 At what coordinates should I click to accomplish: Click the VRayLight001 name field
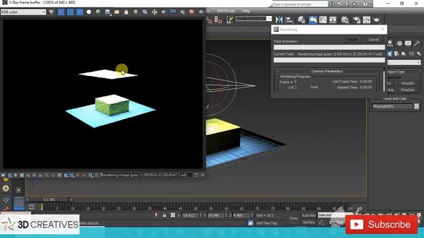392,106
